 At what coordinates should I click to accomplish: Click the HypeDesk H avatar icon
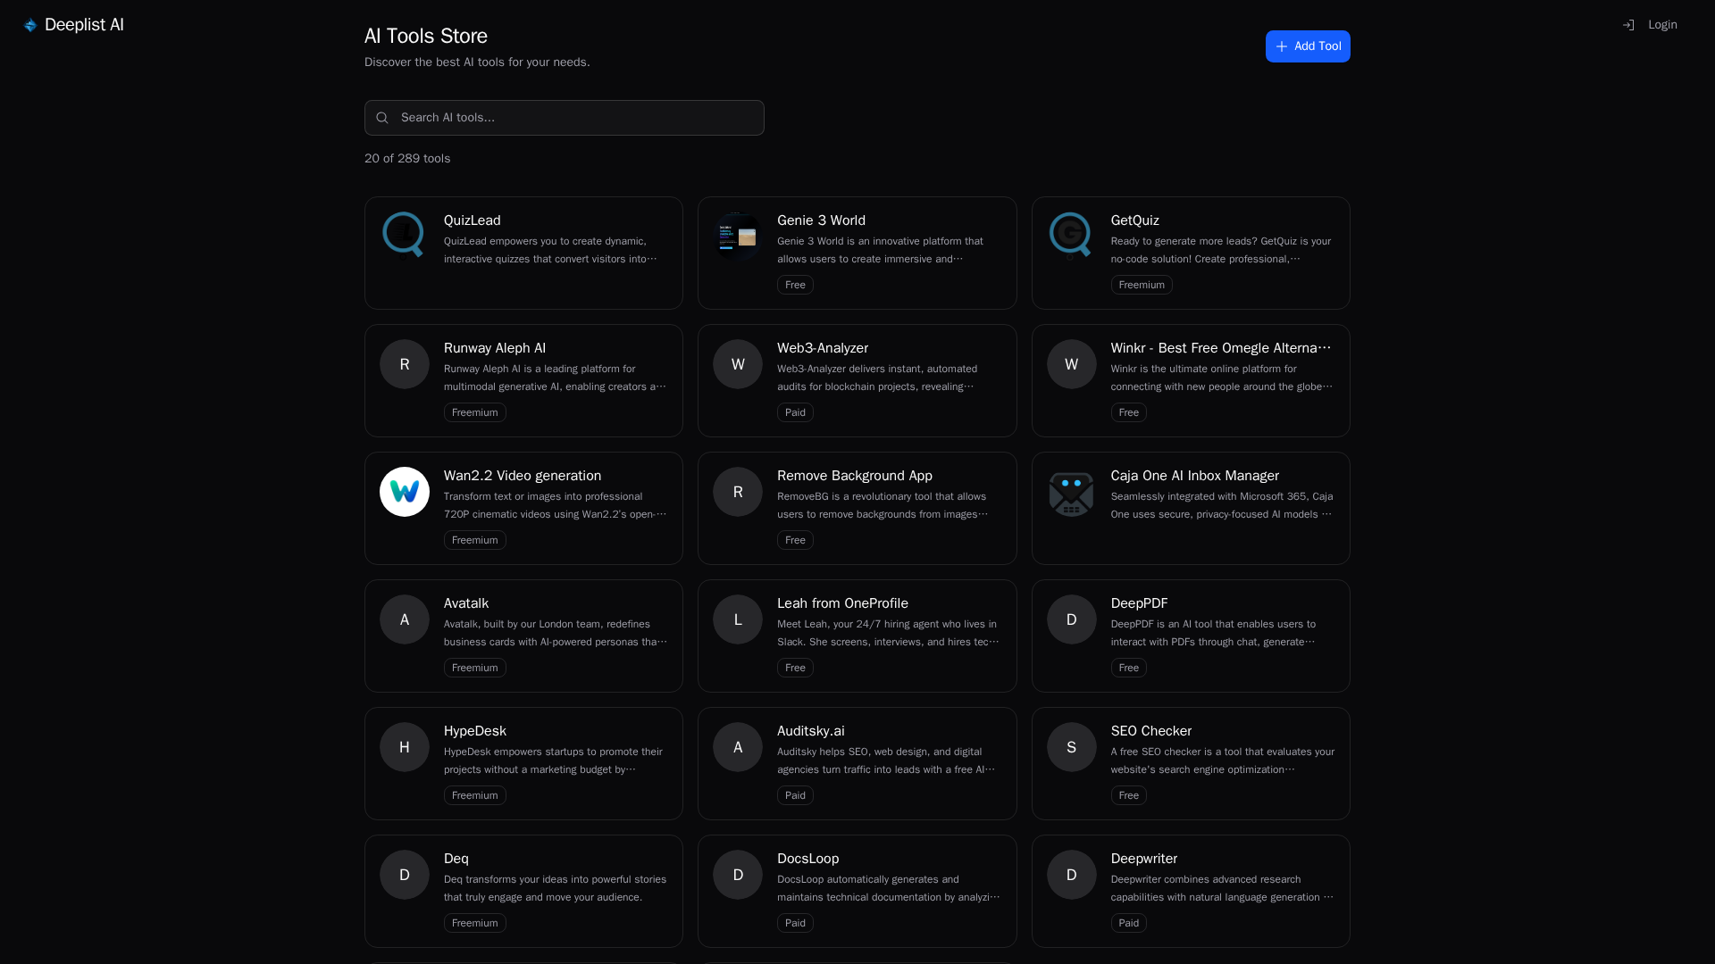pyautogui.click(x=404, y=747)
